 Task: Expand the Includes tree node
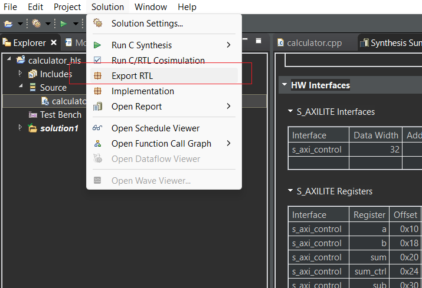tap(20, 73)
